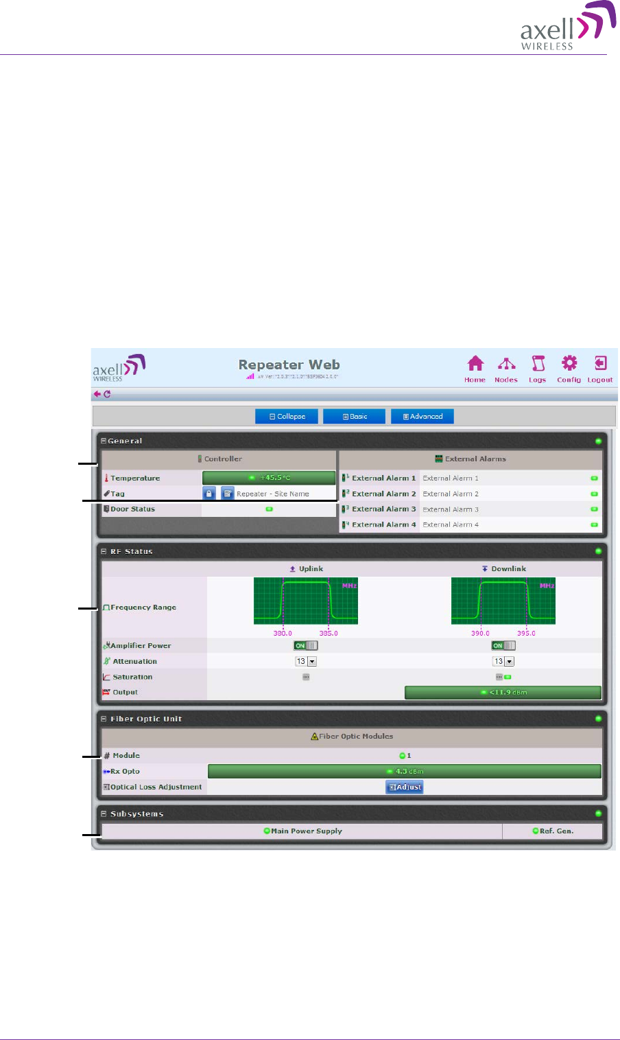The height and width of the screenshot is (1040, 620).
Task: Collapse the General section
Action: point(104,441)
